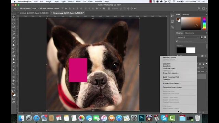219x123 pixels.
Task: Click the rainbow hue slider
Action: click(x=204, y=24)
